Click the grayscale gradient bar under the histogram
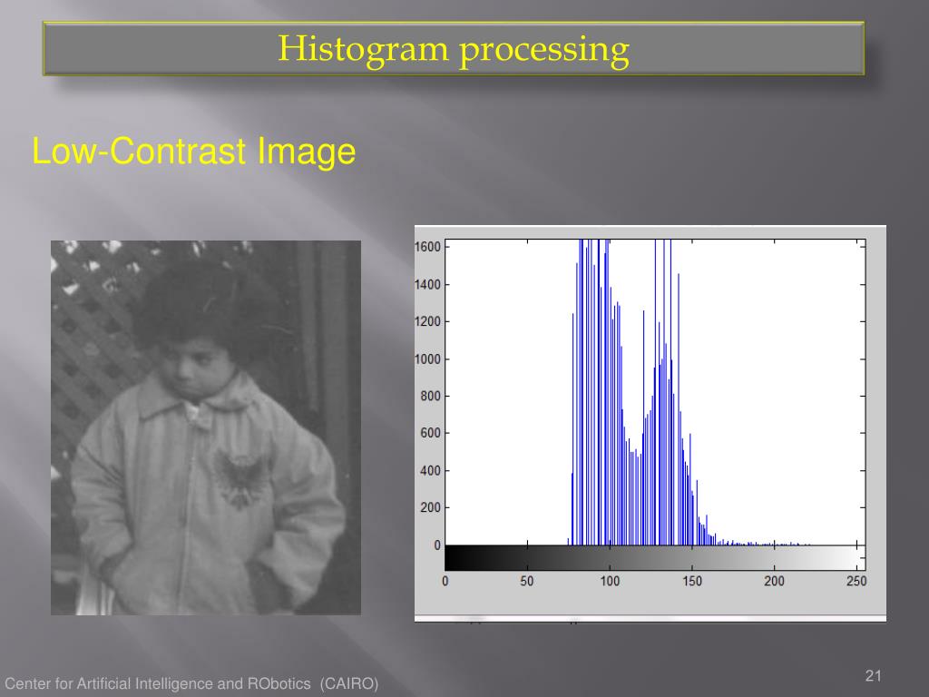 655,558
